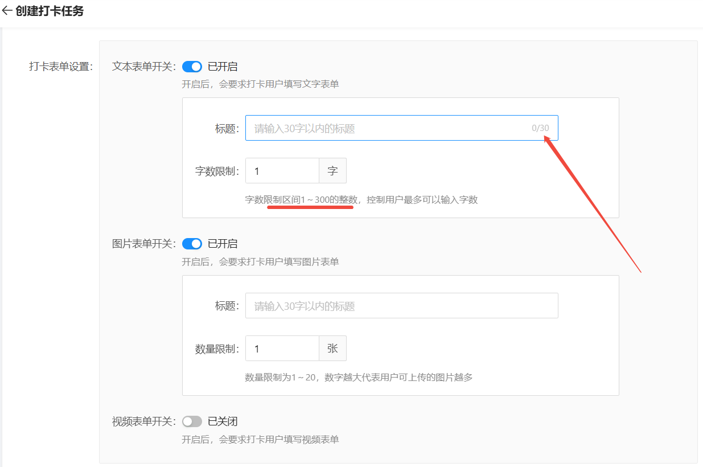
Task: Click the 张 unit suffix box
Action: tap(332, 349)
